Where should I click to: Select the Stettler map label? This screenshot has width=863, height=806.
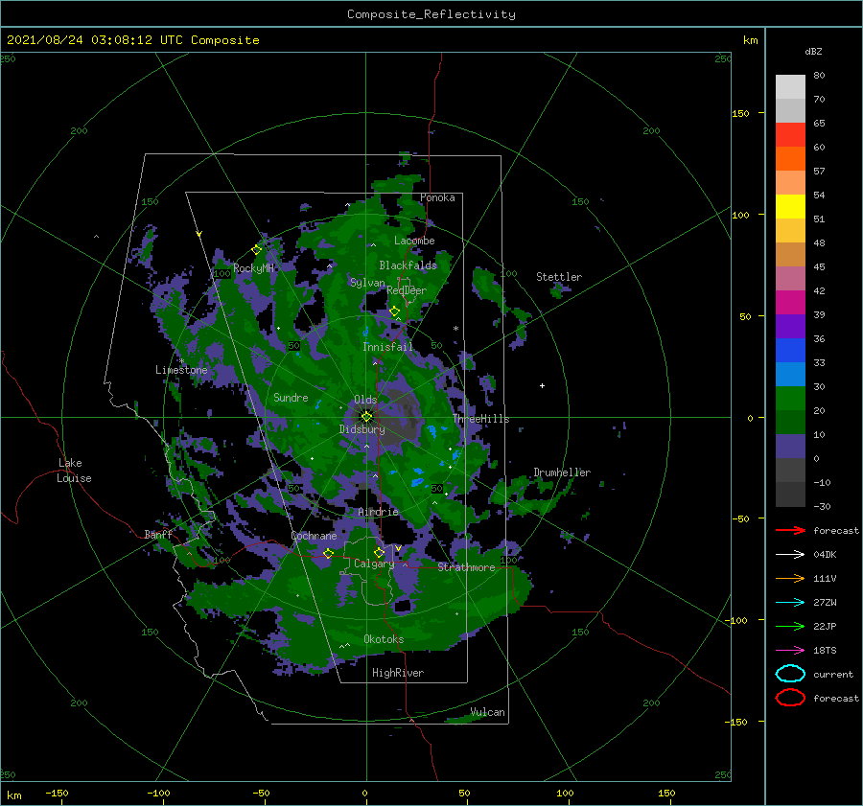coord(559,277)
